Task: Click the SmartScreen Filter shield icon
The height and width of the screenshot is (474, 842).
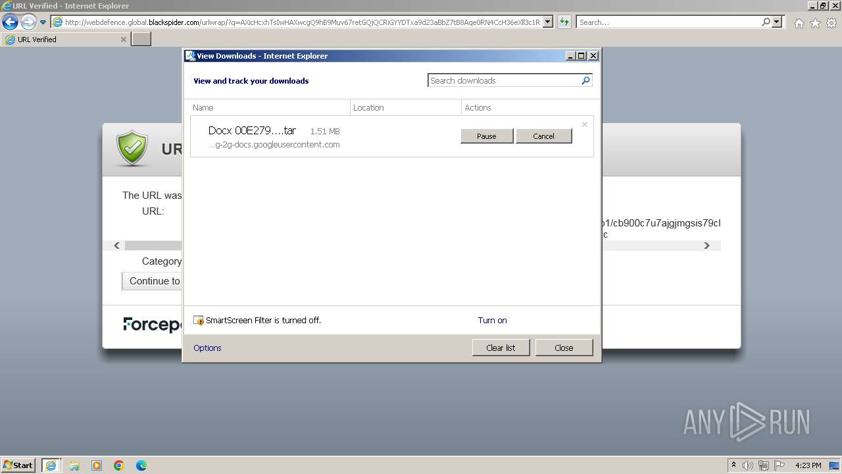Action: (199, 321)
